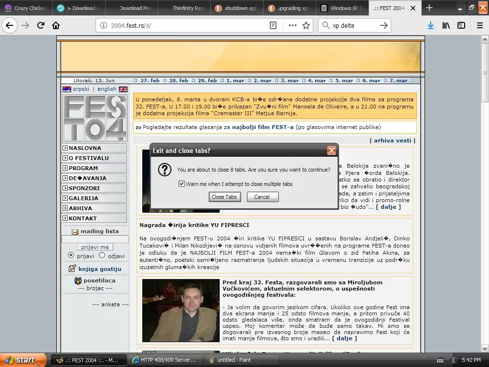The height and width of the screenshot is (367, 489).
Task: Open KONTAKT menu item
Action: [94, 218]
